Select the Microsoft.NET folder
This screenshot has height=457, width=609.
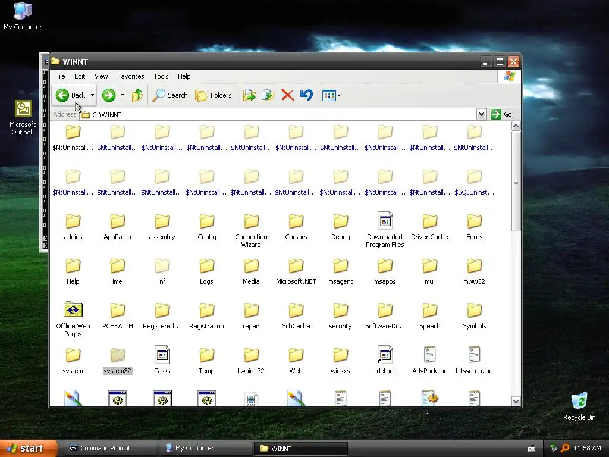296,271
